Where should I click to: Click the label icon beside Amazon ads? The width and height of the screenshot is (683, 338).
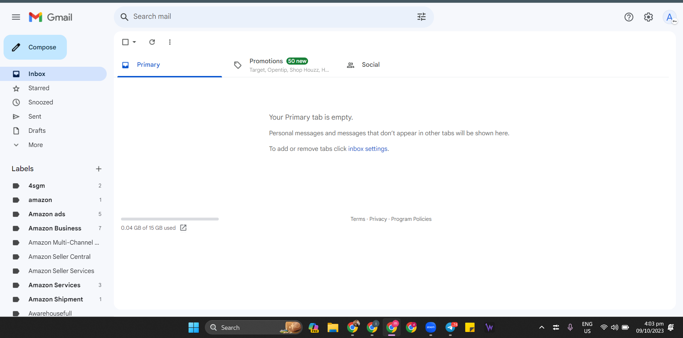pos(16,214)
